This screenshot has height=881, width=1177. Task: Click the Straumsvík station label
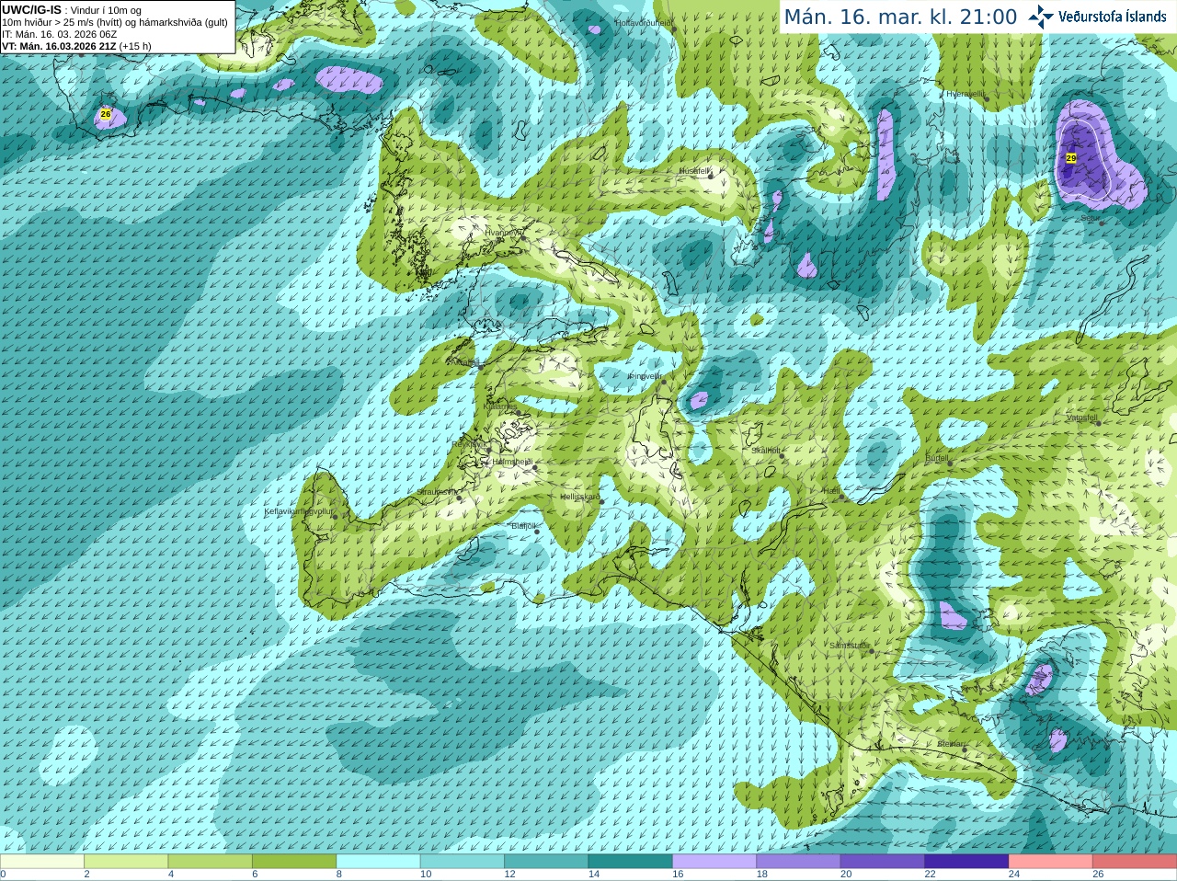(437, 492)
